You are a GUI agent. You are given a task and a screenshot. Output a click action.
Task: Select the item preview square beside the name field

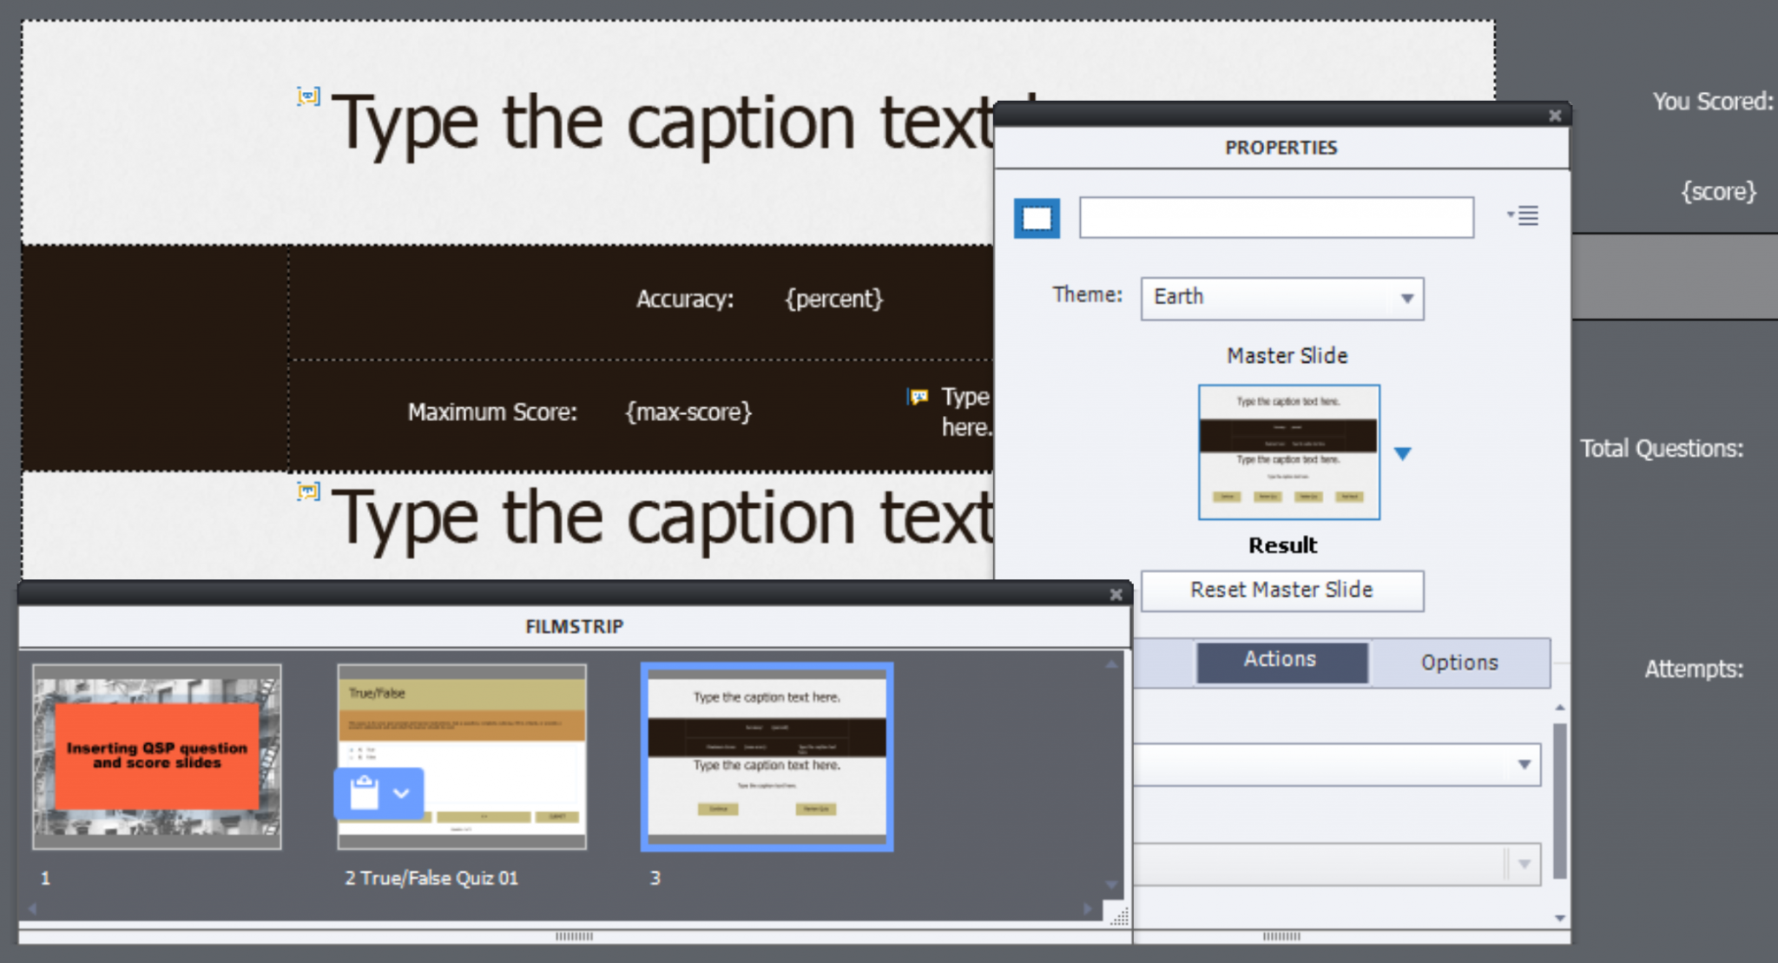(1037, 219)
